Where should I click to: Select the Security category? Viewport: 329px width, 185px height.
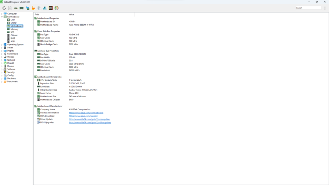(11, 72)
